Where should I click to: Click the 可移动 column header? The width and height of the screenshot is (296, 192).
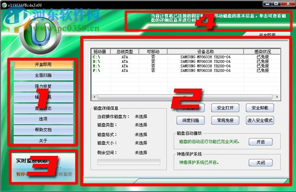click(153, 51)
